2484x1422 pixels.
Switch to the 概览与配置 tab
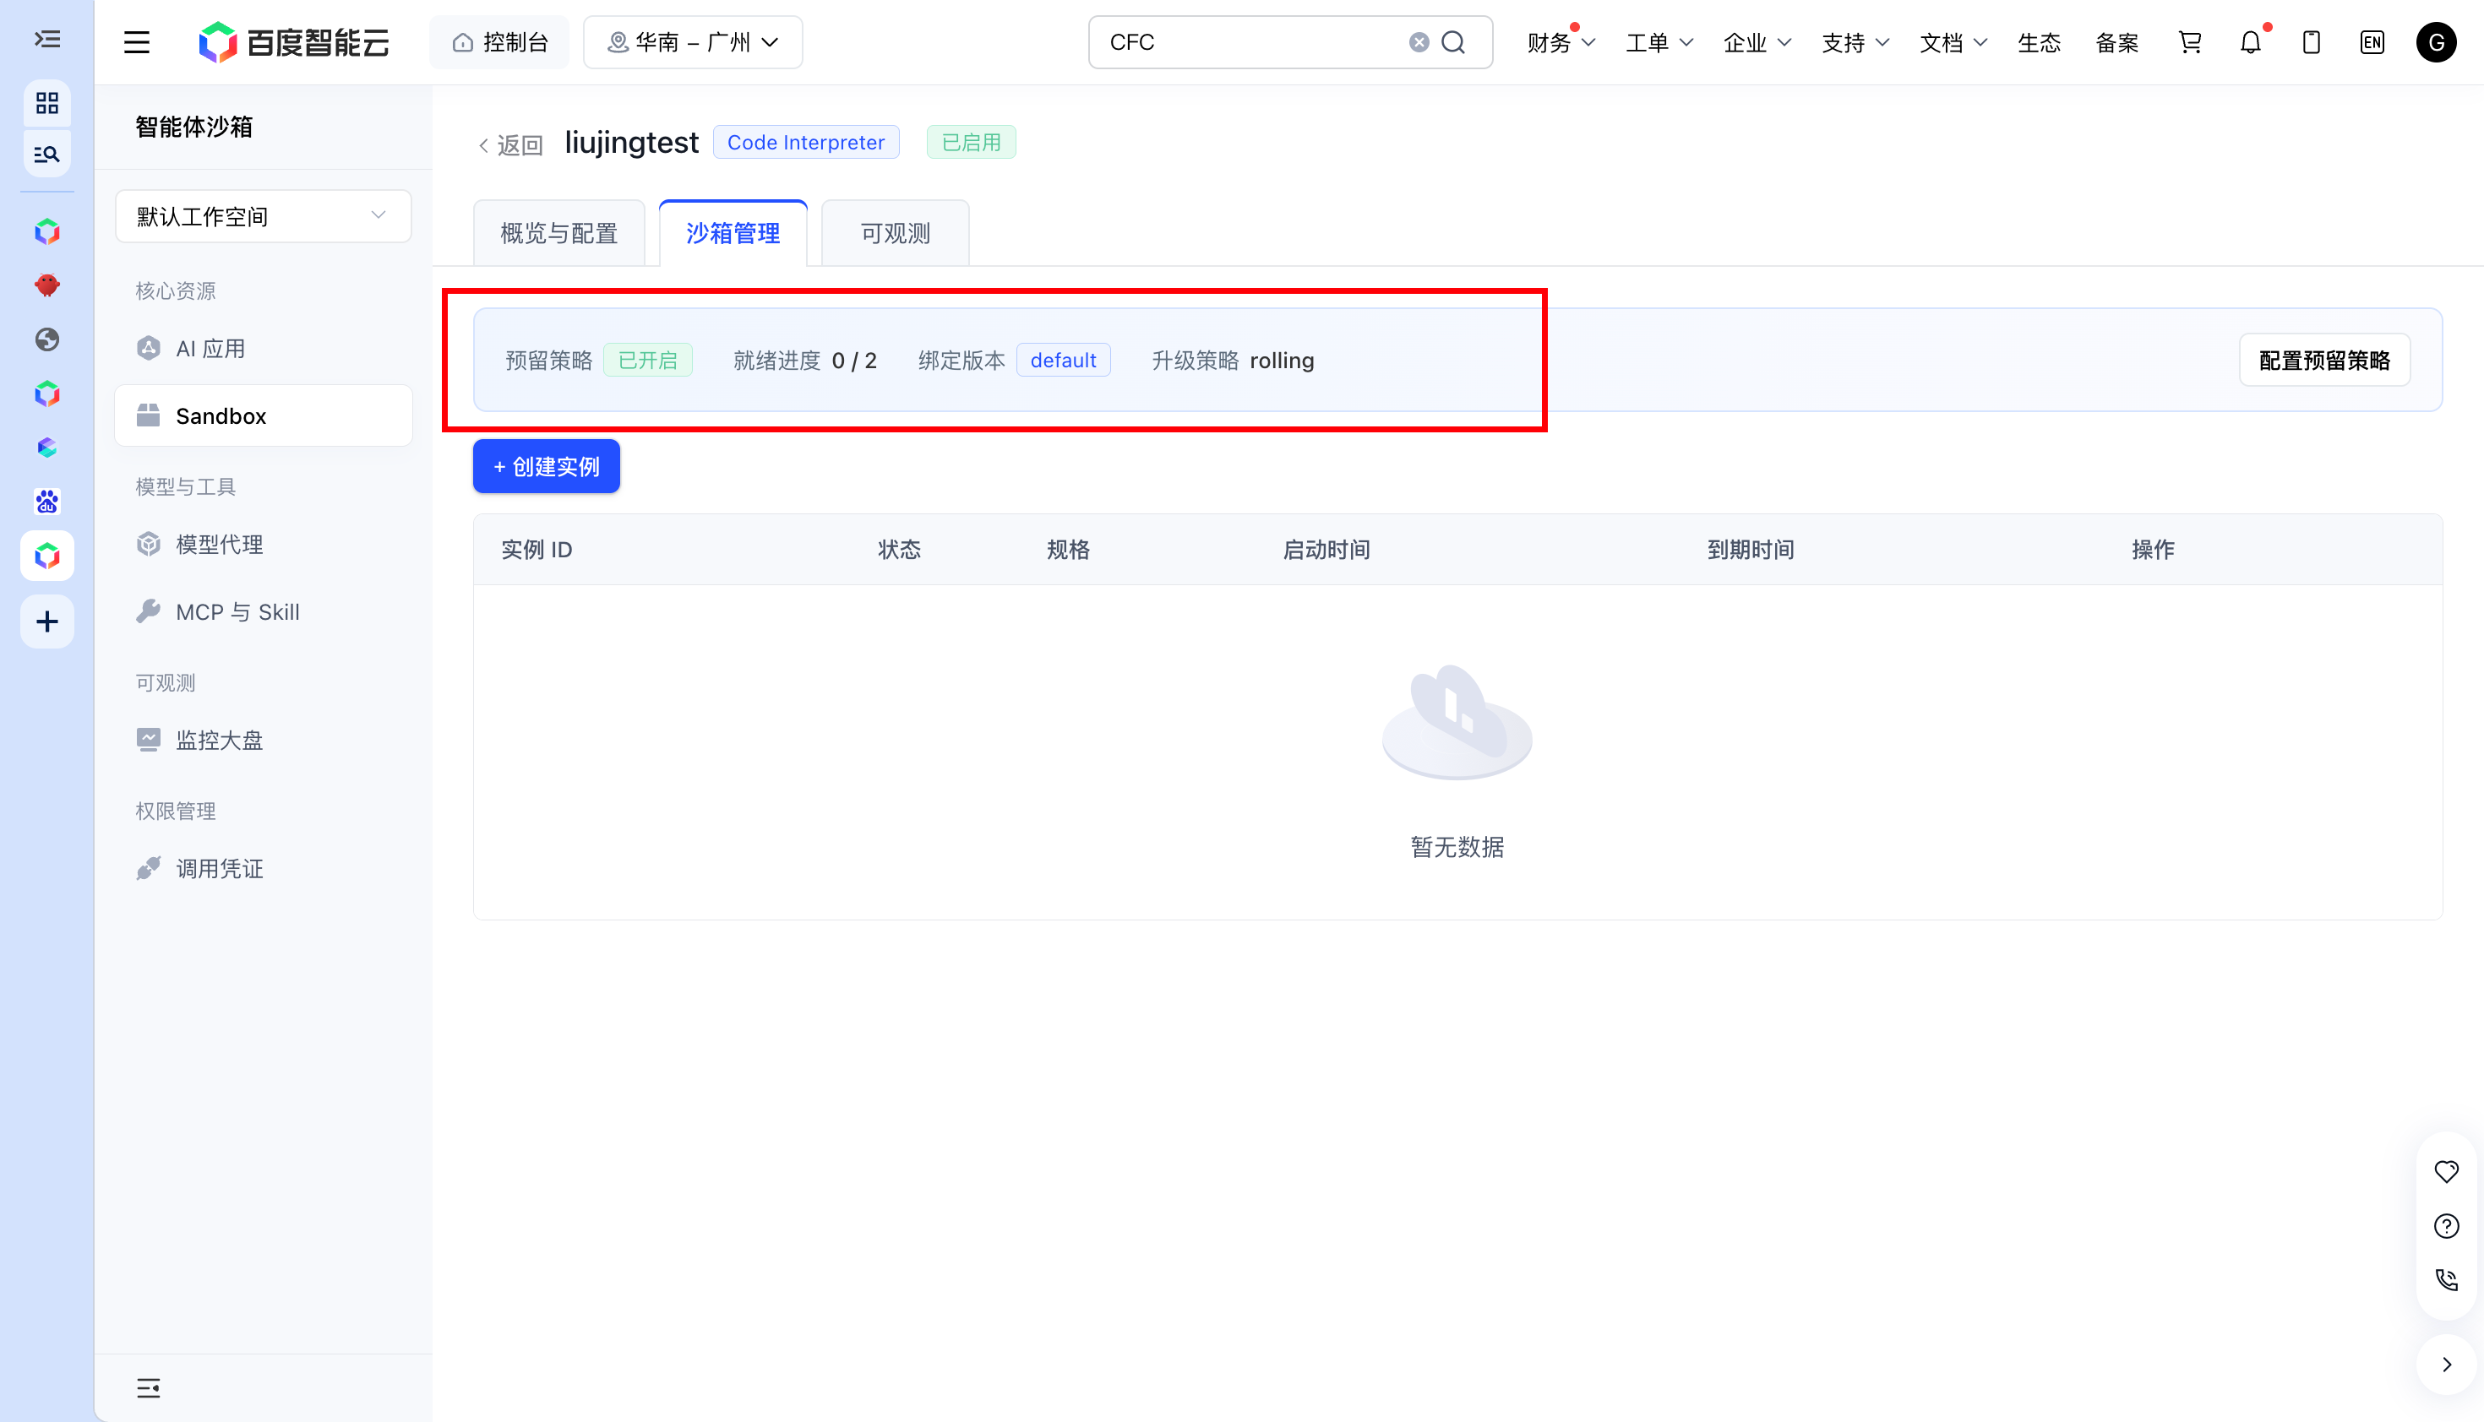559,233
